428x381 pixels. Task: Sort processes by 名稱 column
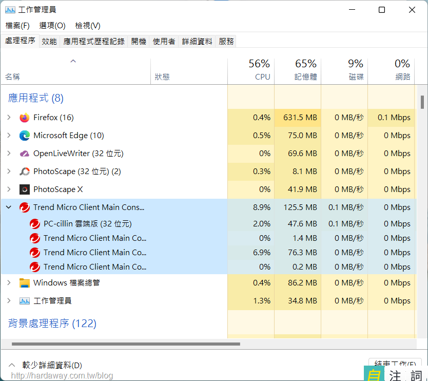76,71
